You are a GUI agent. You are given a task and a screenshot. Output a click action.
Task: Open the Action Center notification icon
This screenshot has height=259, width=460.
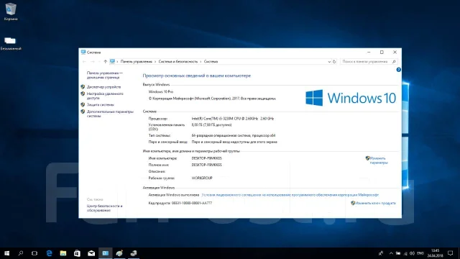451,253
